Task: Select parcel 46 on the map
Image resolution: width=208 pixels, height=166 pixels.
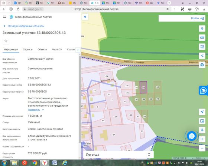Action: click(157, 87)
